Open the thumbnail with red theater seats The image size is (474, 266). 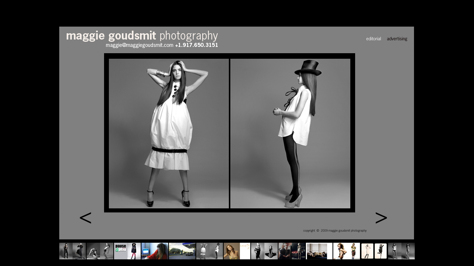click(292, 251)
